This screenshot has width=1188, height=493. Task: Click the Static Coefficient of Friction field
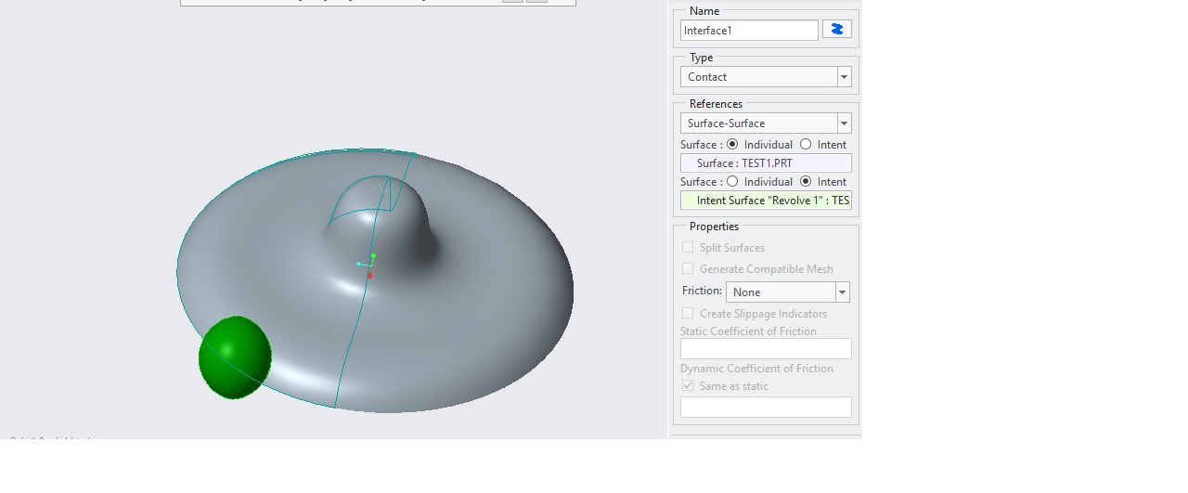(766, 349)
